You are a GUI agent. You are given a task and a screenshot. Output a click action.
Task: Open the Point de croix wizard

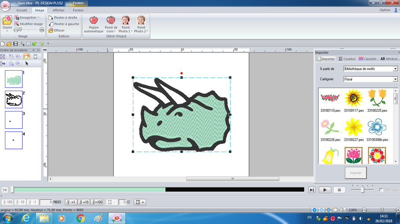click(x=111, y=21)
